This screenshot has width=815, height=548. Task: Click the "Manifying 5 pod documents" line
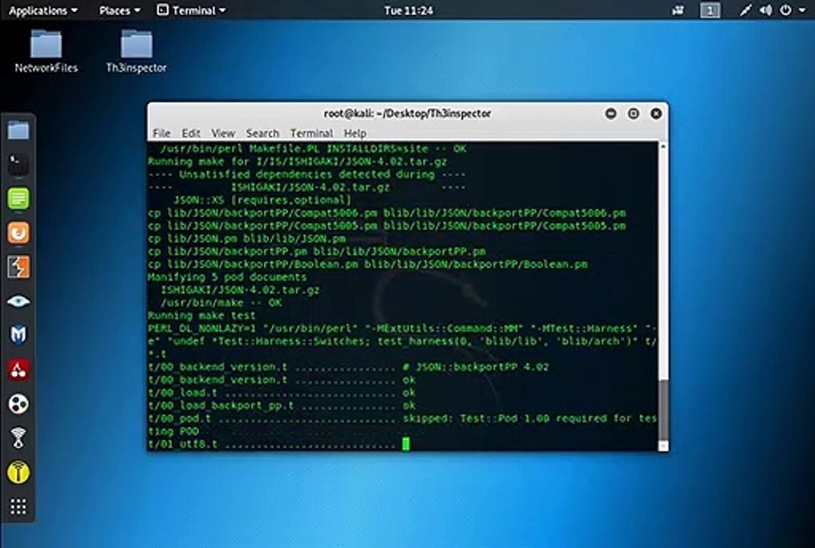point(227,277)
